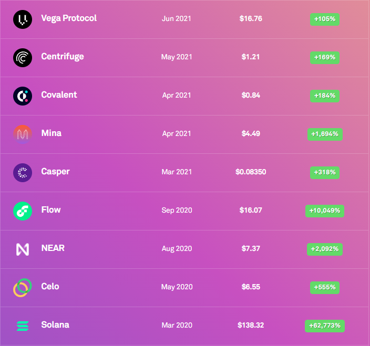
Task: Click the +105% Vega Protocol badge
Action: pyautogui.click(x=325, y=19)
